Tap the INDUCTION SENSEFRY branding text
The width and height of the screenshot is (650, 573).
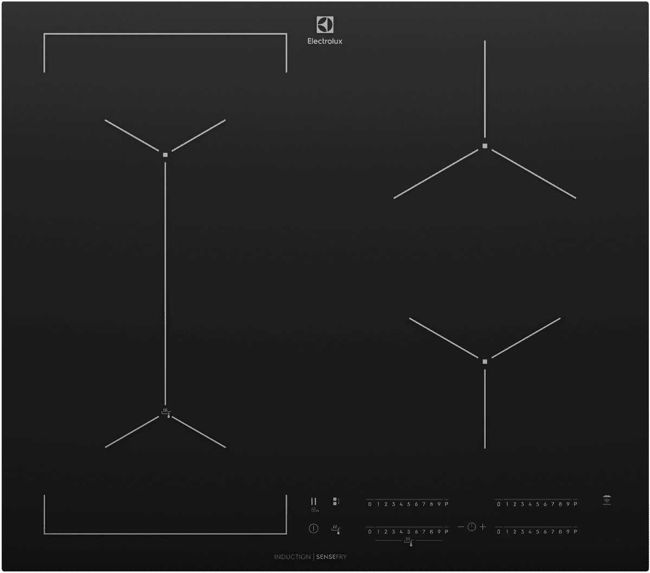pos(310,557)
